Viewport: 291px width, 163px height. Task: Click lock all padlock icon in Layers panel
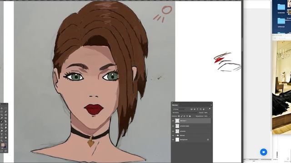pos(190,116)
